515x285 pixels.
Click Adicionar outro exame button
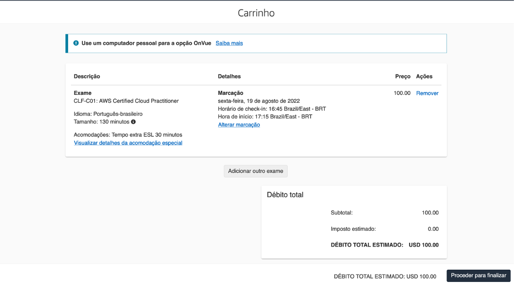(256, 171)
